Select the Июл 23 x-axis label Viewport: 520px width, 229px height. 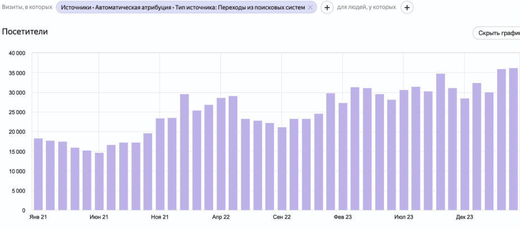403,217
